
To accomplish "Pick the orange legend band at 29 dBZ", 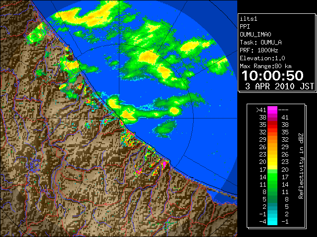I will (272, 140).
